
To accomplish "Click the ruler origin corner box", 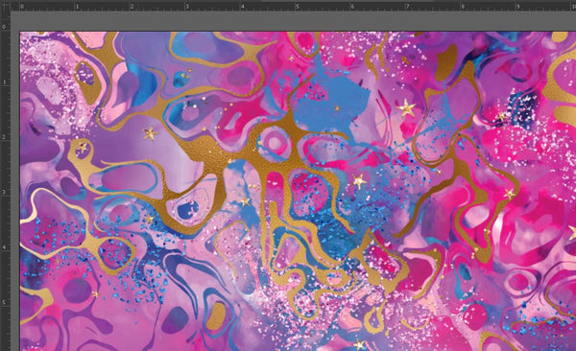I will pos(5,6).
